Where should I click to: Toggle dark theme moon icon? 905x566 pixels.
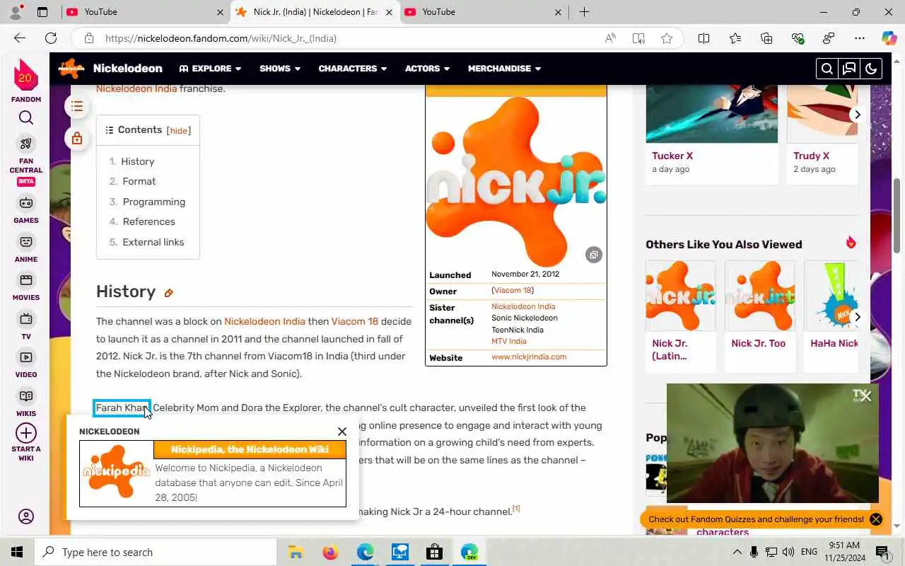(x=871, y=69)
